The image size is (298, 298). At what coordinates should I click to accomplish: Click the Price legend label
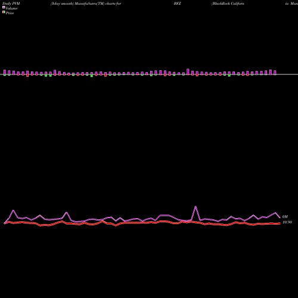[10, 13]
